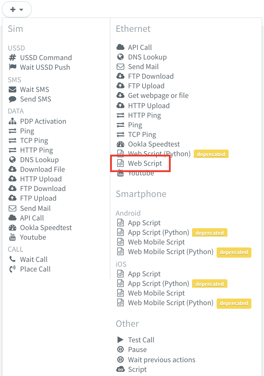
Task: Click the Sim DNS Lookup globe icon
Action: point(13,160)
